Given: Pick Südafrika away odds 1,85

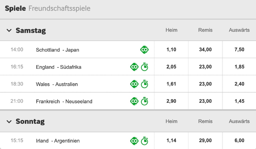Looking at the screenshot, I should point(239,67).
